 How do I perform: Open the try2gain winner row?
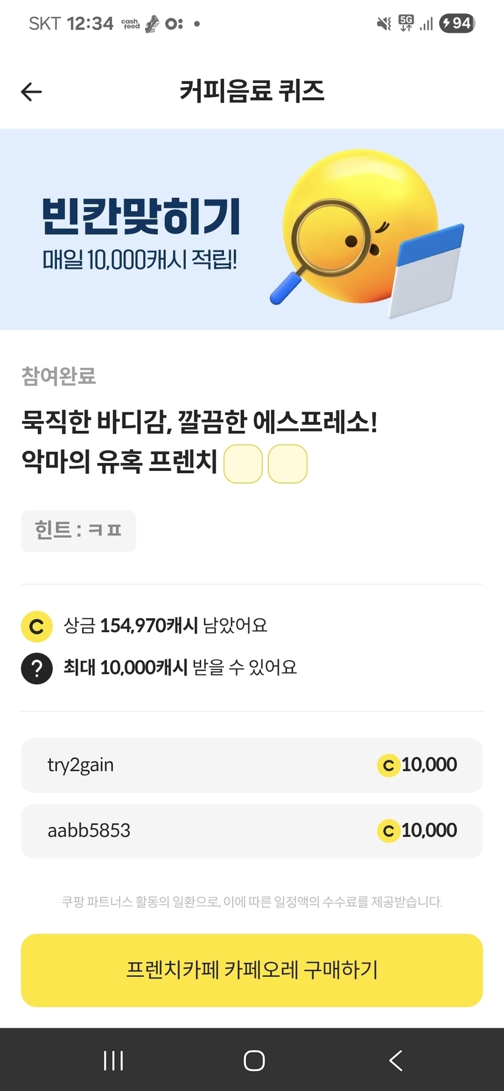pos(251,765)
